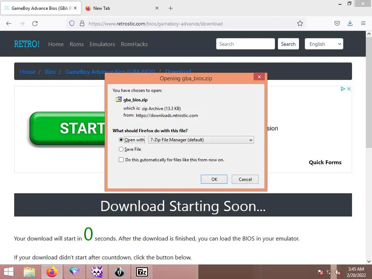This screenshot has width=372, height=279.
Task: Click the muted volume tray icon
Action: pyautogui.click(x=338, y=272)
